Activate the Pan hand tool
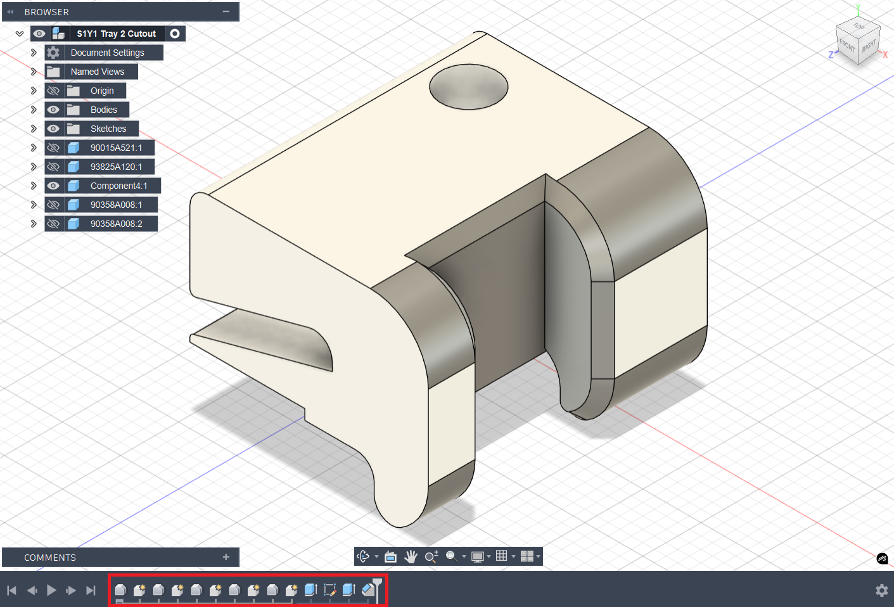The width and height of the screenshot is (894, 607). coord(411,556)
